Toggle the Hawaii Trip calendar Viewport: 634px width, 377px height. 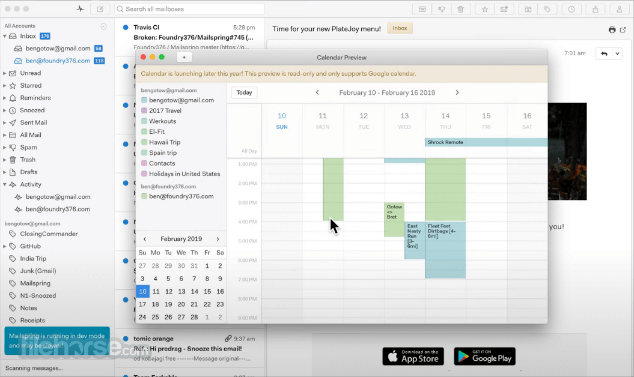[144, 142]
